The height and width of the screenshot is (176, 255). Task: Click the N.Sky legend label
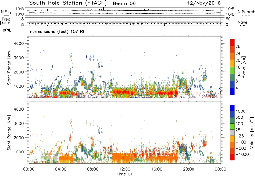point(6,12)
